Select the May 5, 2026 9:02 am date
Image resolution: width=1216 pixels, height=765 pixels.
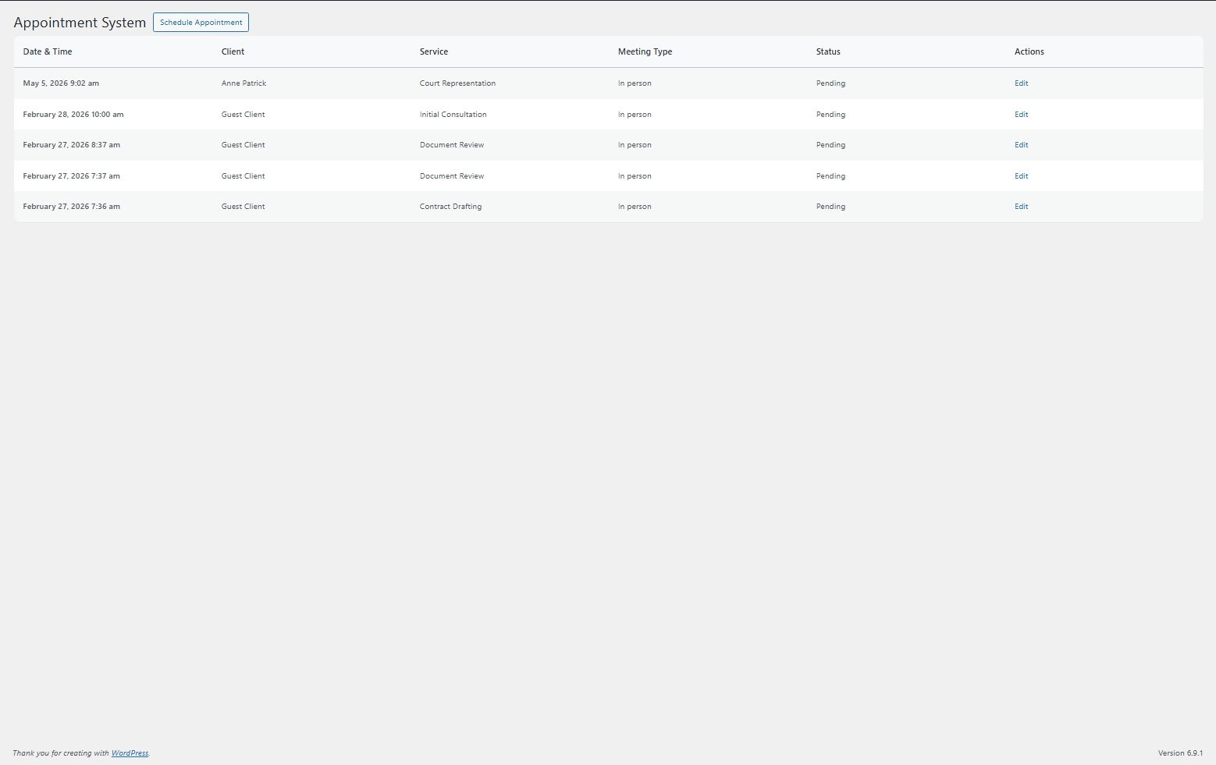(61, 83)
